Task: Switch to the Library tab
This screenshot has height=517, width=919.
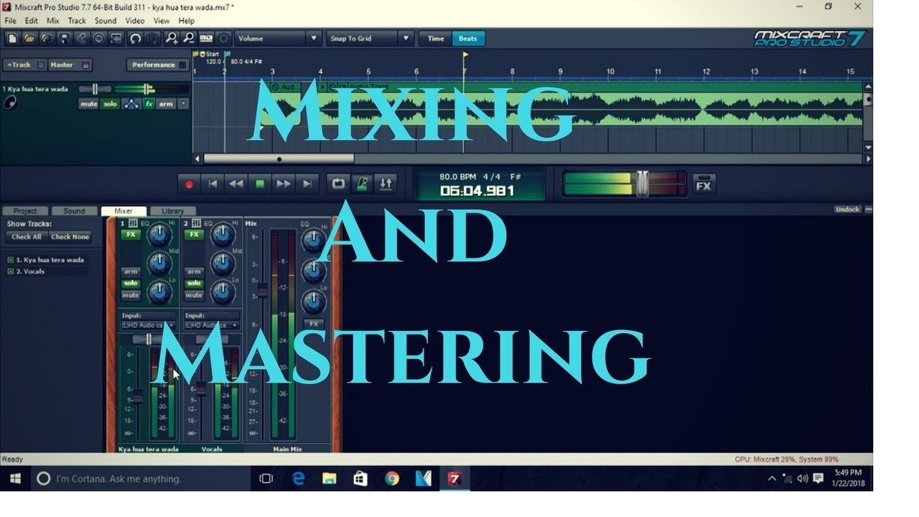Action: click(x=172, y=211)
